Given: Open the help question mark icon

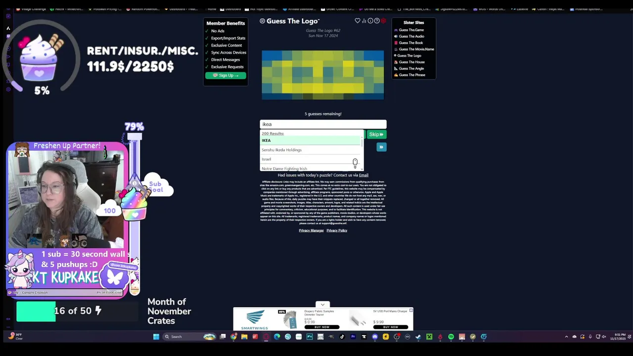Looking at the screenshot, I should pyautogui.click(x=377, y=21).
